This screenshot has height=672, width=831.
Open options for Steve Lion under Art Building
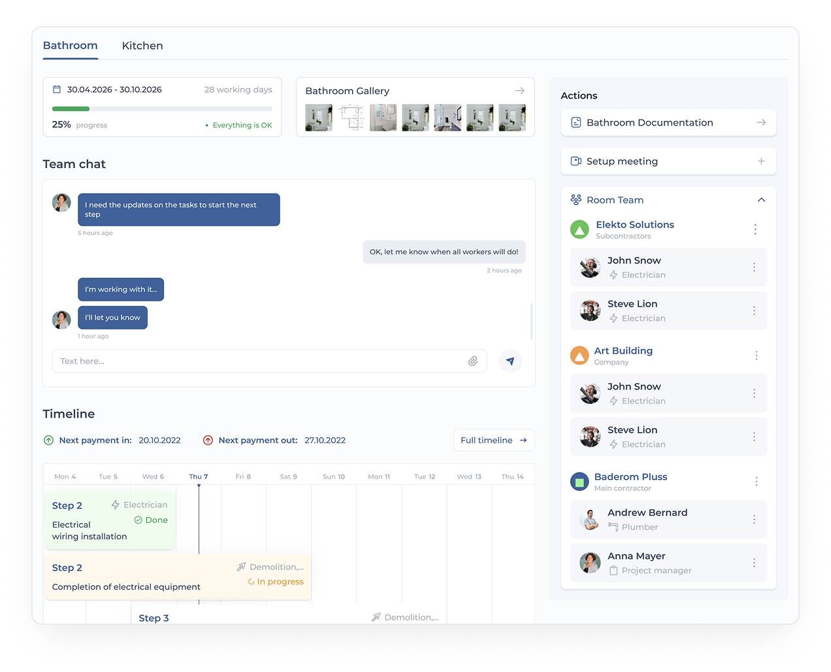coord(754,437)
